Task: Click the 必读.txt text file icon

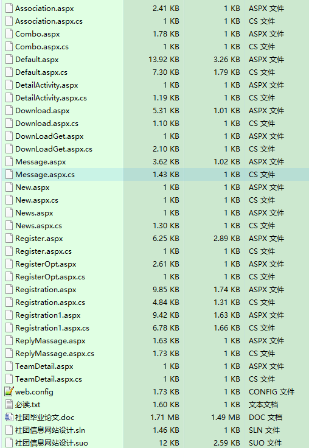Action: click(9, 405)
